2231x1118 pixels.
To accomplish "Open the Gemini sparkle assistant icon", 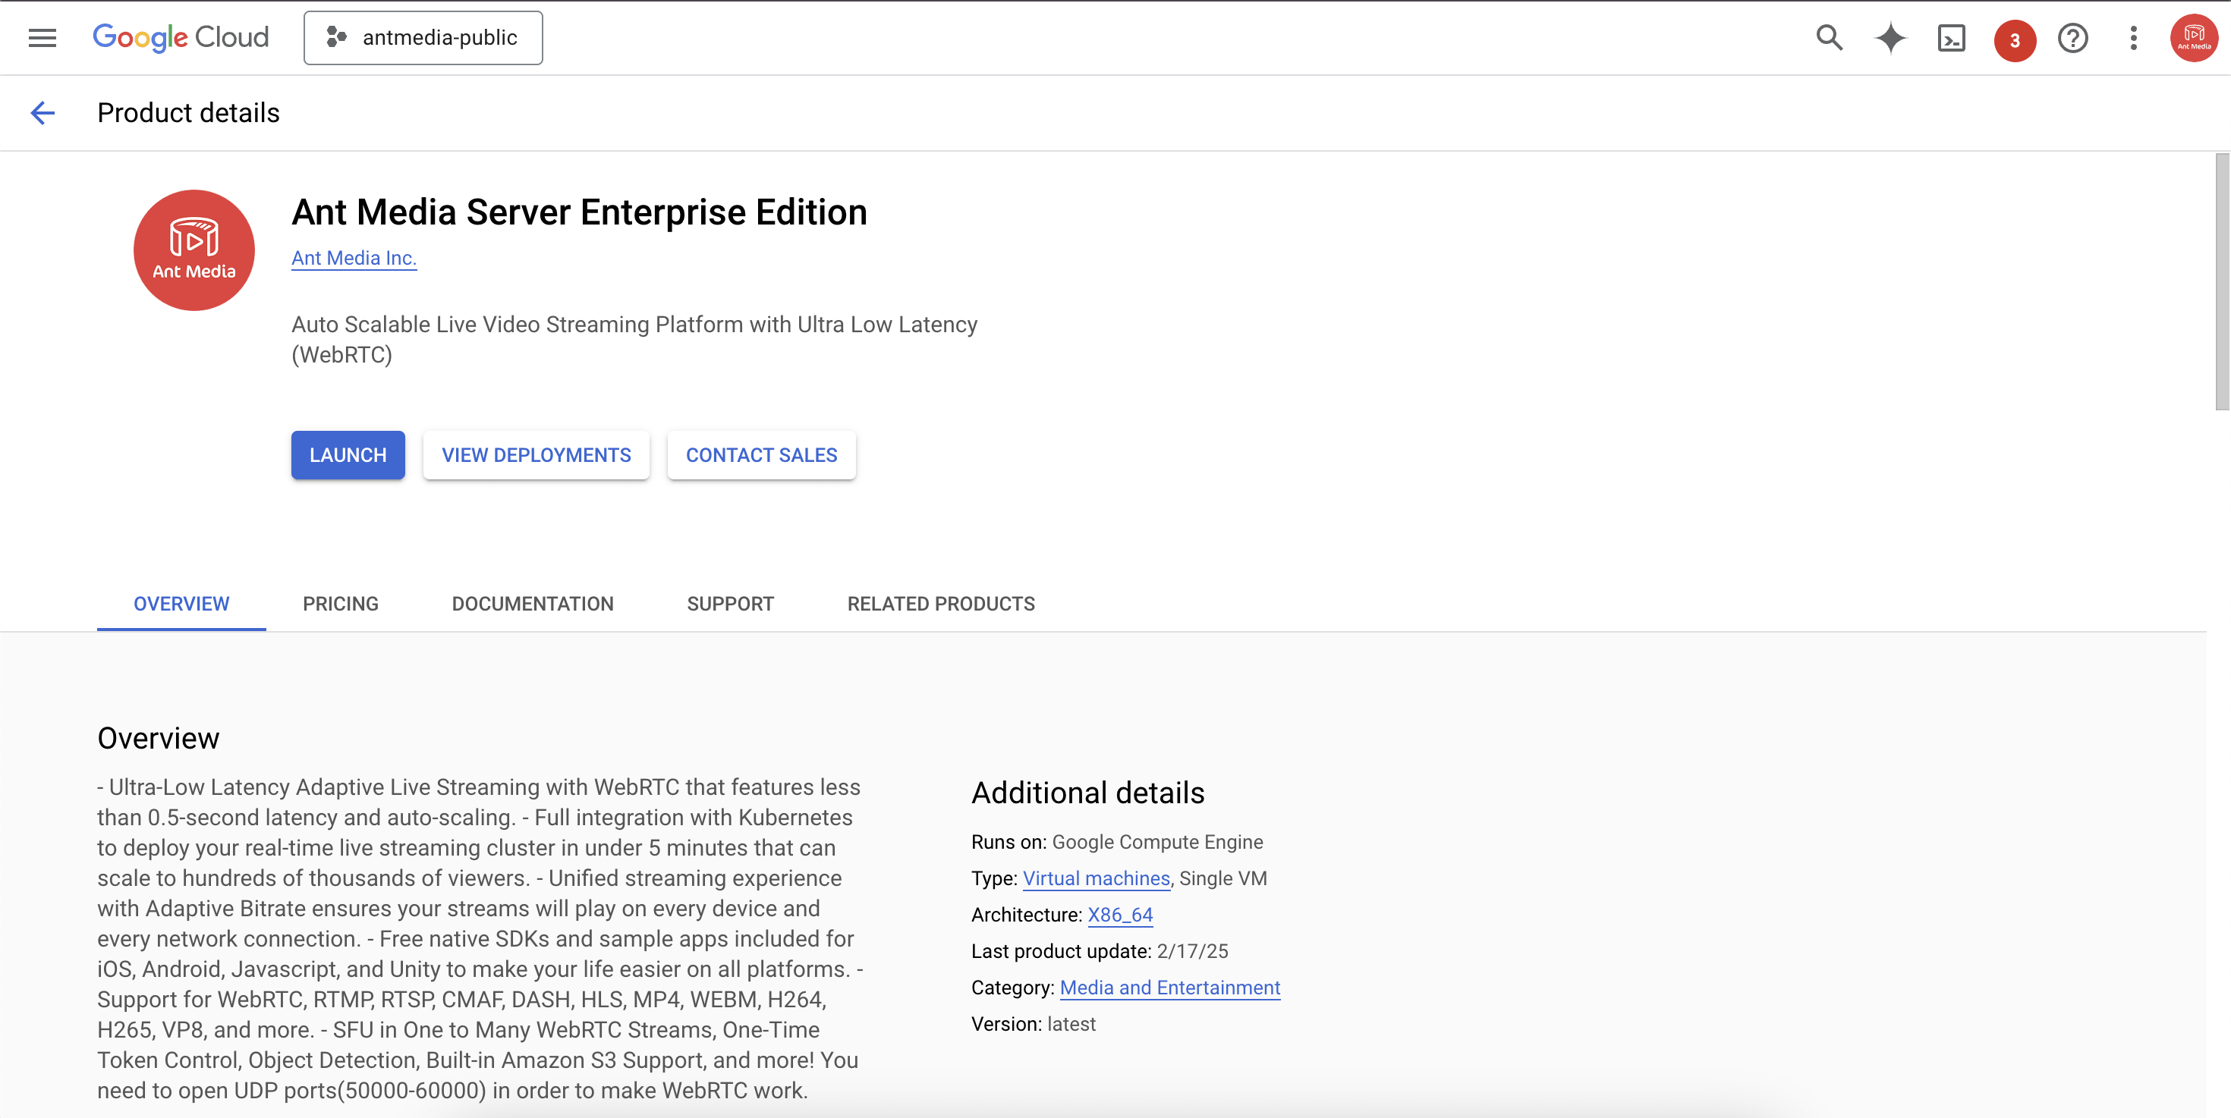I will point(1890,38).
